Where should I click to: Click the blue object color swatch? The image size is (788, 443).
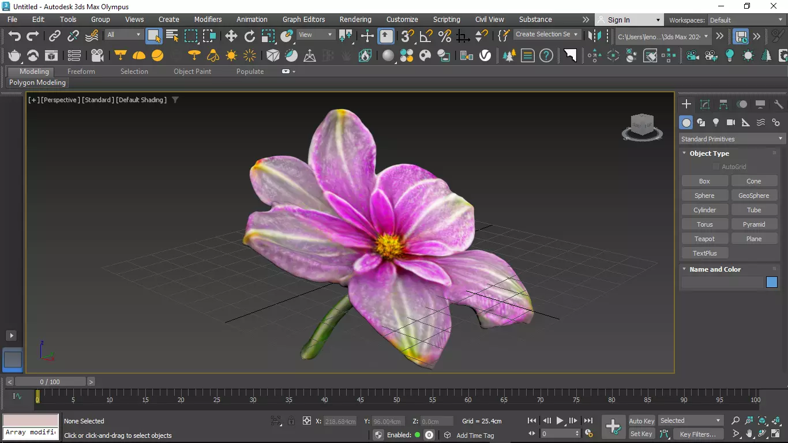(772, 282)
